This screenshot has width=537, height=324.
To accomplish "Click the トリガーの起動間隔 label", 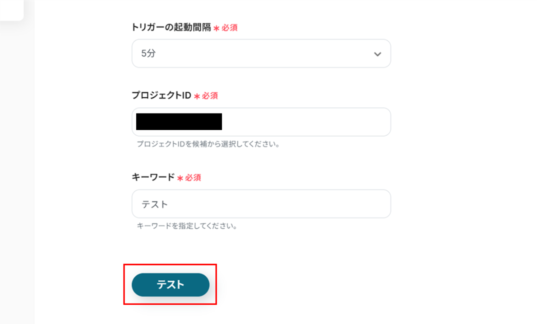I will 171,28.
